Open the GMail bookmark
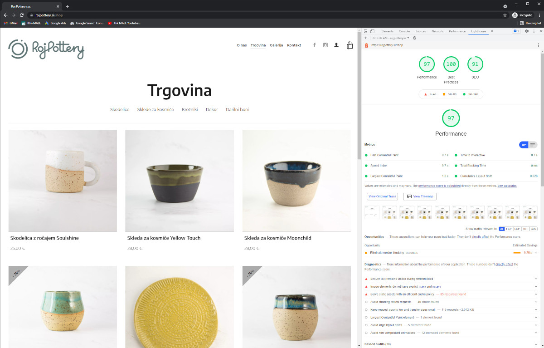Screen dimensions: 544x348 [x=10, y=23]
